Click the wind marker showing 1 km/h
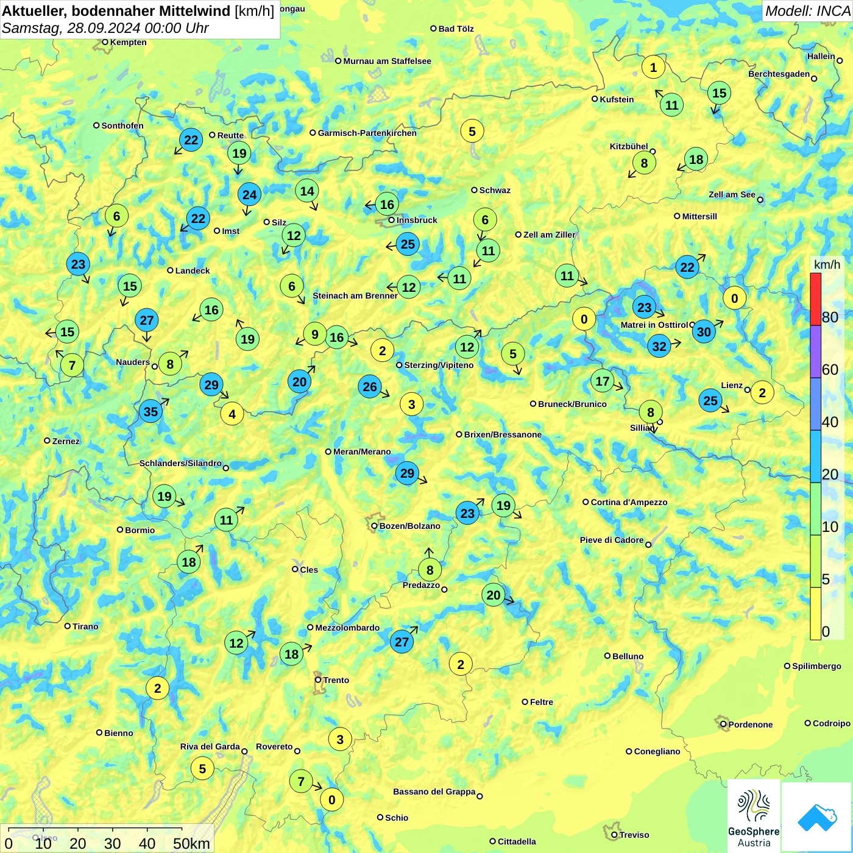This screenshot has width=853, height=853. coord(653,67)
